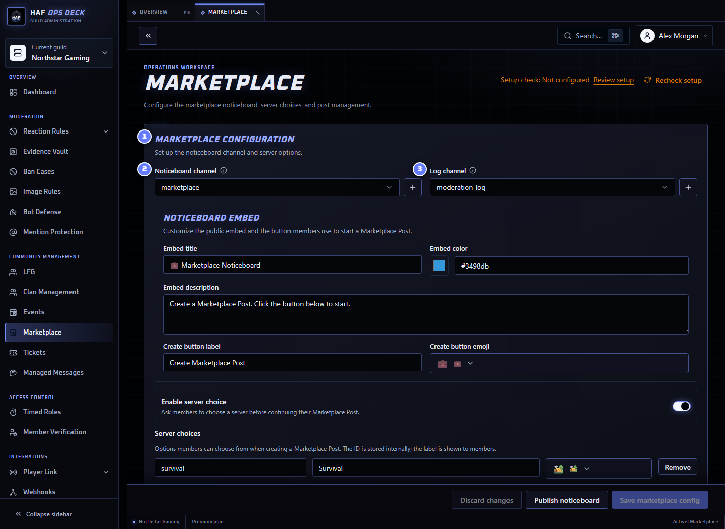
Task: Click the Webhooks icon
Action: [x=13, y=492]
